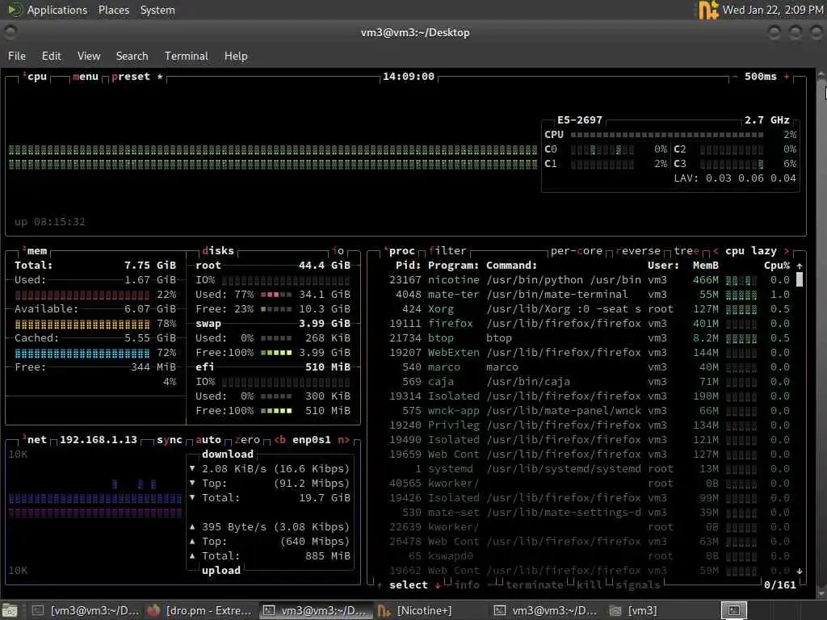Click the proc list scroll down arrow
827x620 pixels.
coord(800,571)
